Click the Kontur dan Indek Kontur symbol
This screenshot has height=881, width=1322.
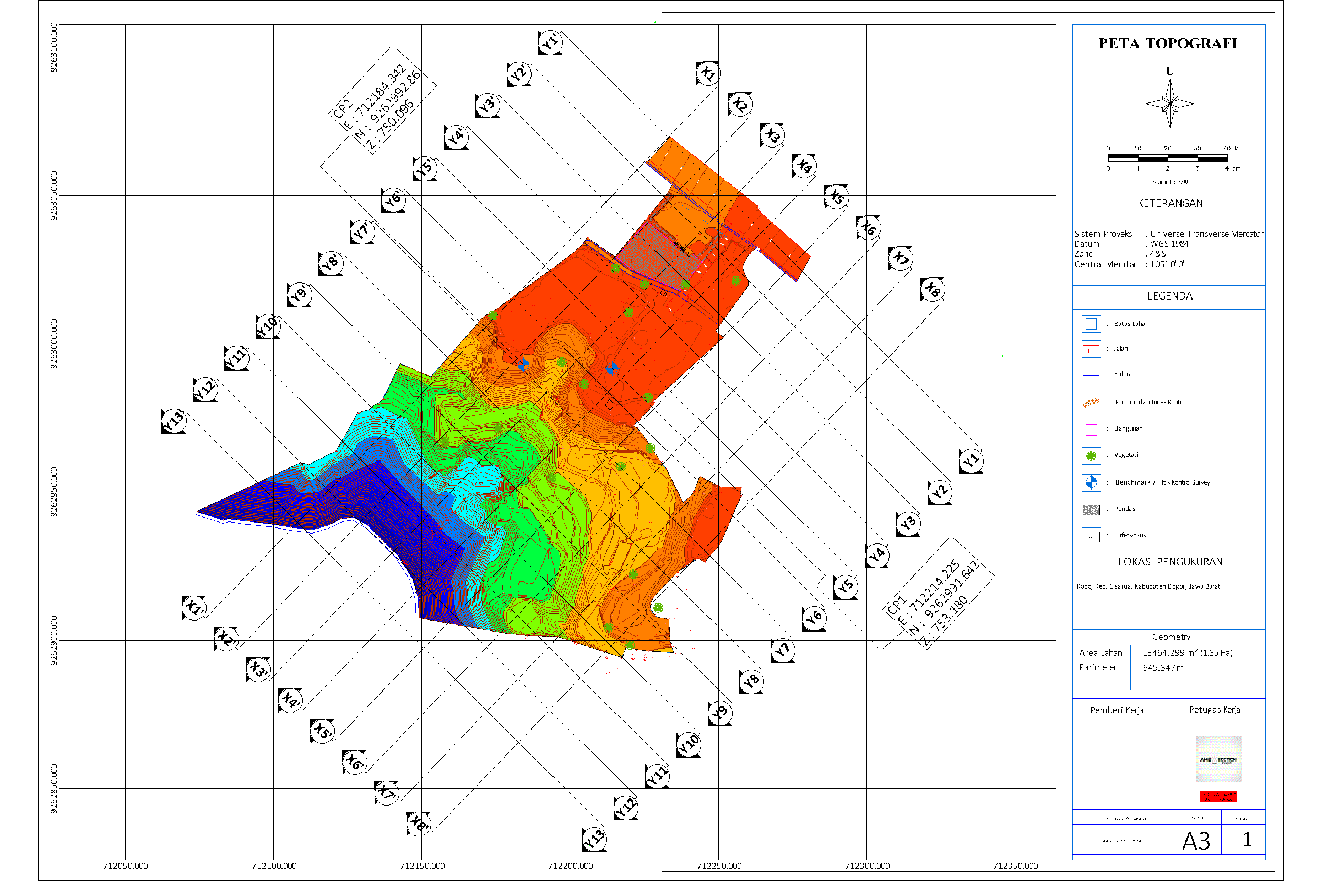[x=1091, y=403]
